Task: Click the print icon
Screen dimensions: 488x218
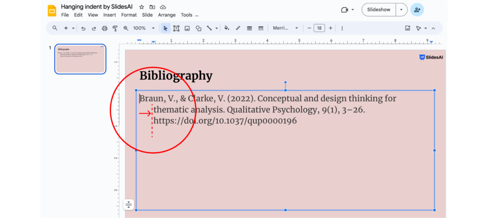Action: pos(104,29)
